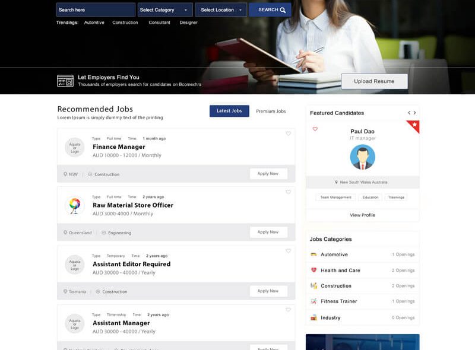Open the Select Location dropdown

[220, 10]
